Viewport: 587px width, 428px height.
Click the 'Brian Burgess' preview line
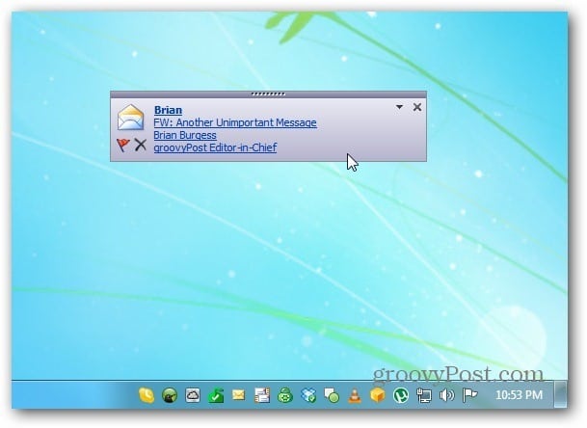pos(185,135)
